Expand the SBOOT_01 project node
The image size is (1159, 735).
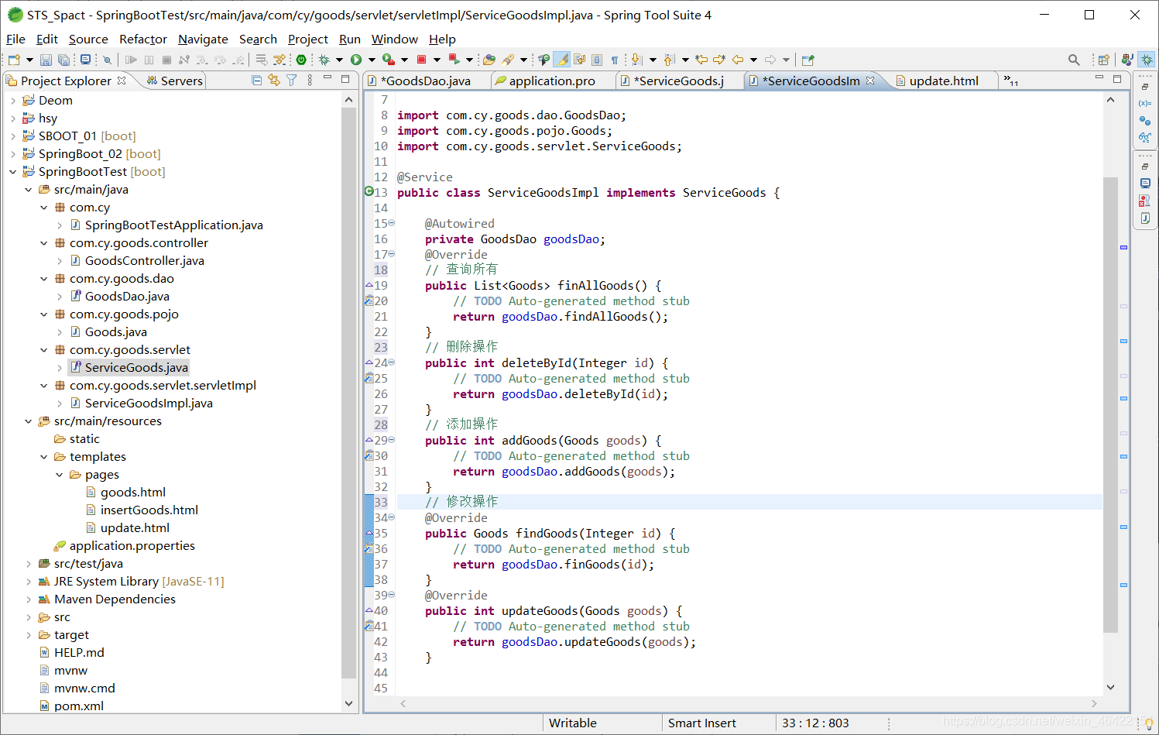click(13, 136)
